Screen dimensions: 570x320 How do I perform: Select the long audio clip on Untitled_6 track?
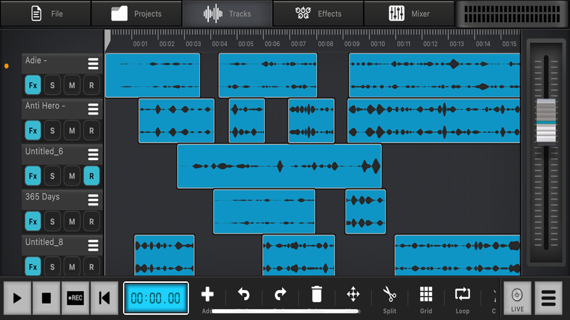click(279, 166)
